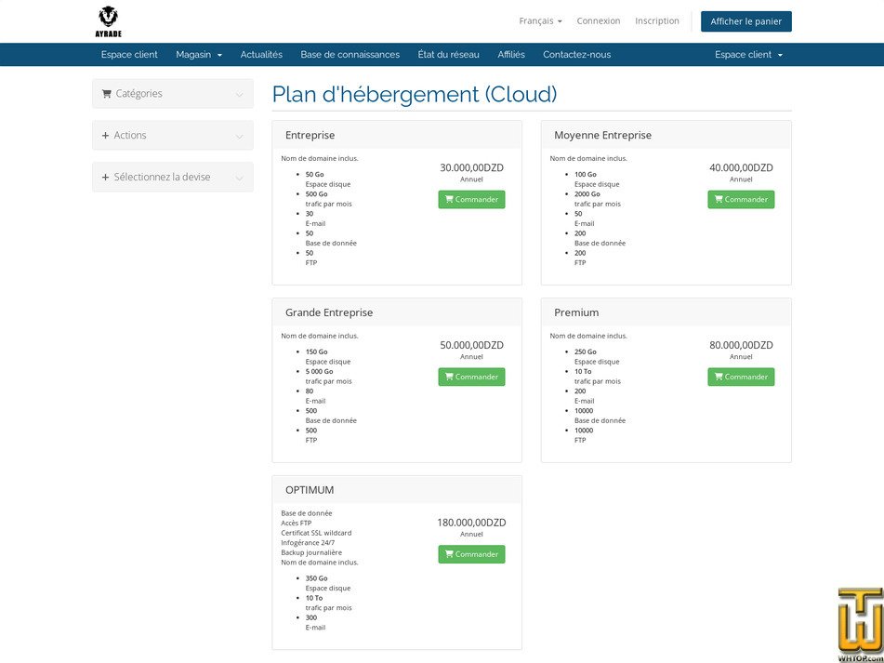The image size is (884, 663).
Task: Click the 2000 Go traffic entry
Action: 587,194
